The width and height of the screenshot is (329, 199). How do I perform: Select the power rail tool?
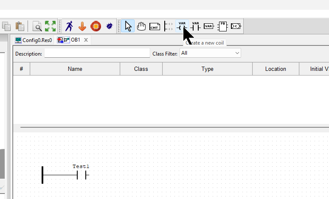pos(169,26)
